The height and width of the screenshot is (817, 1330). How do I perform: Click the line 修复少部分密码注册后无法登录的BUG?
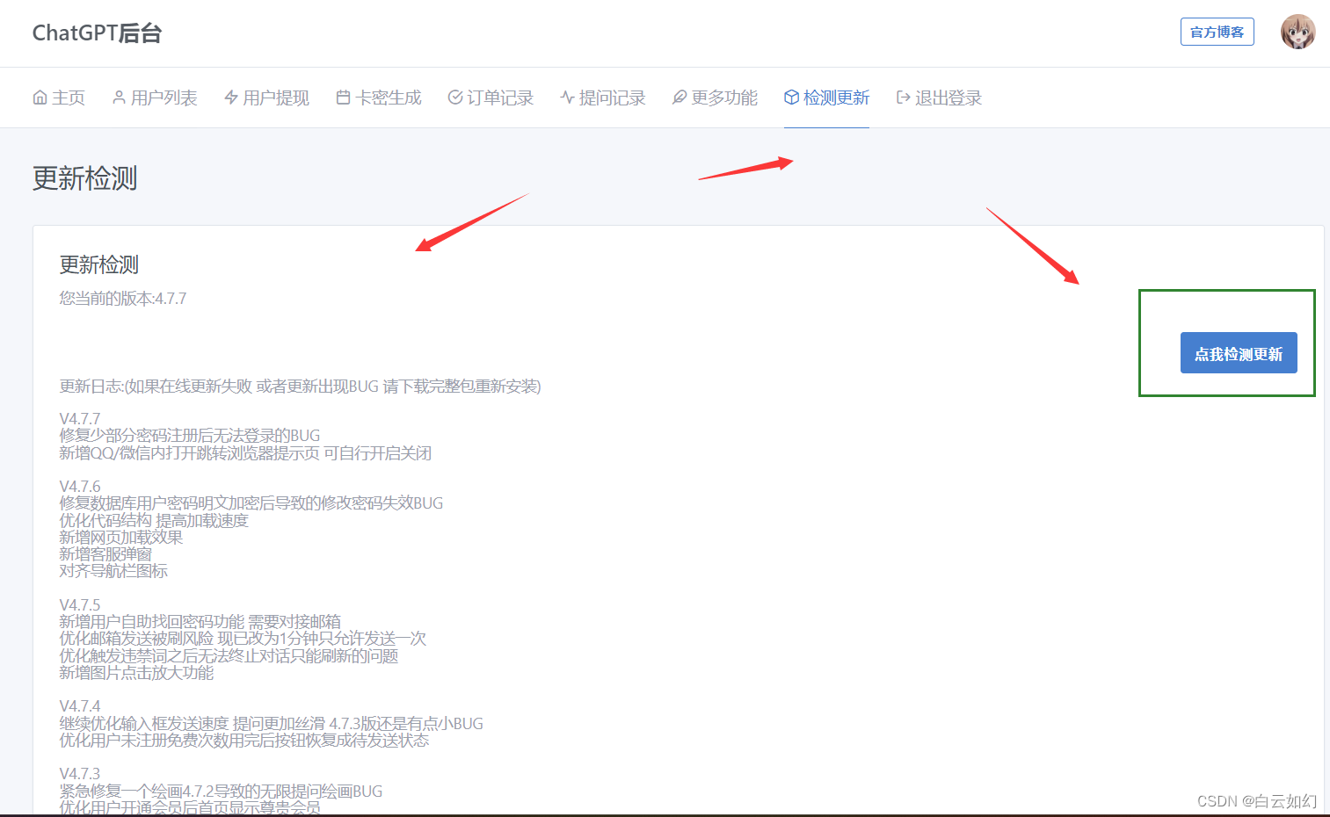(x=190, y=436)
